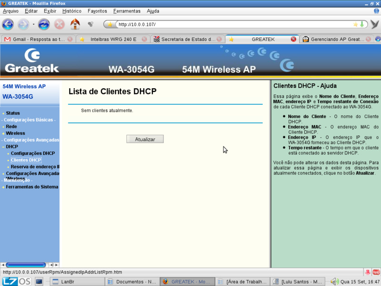Open the L7 OS start menu
This screenshot has width=381, height=286.
pyautogui.click(x=16, y=281)
